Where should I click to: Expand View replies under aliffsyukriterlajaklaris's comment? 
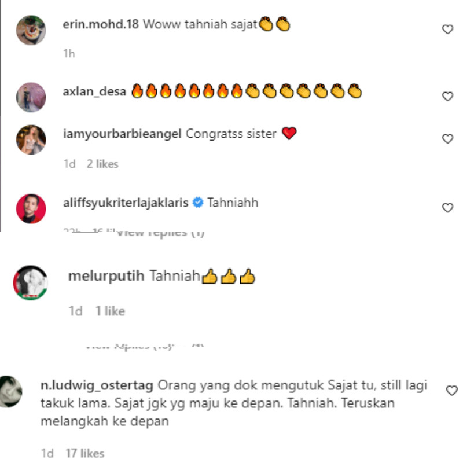pyautogui.click(x=160, y=233)
